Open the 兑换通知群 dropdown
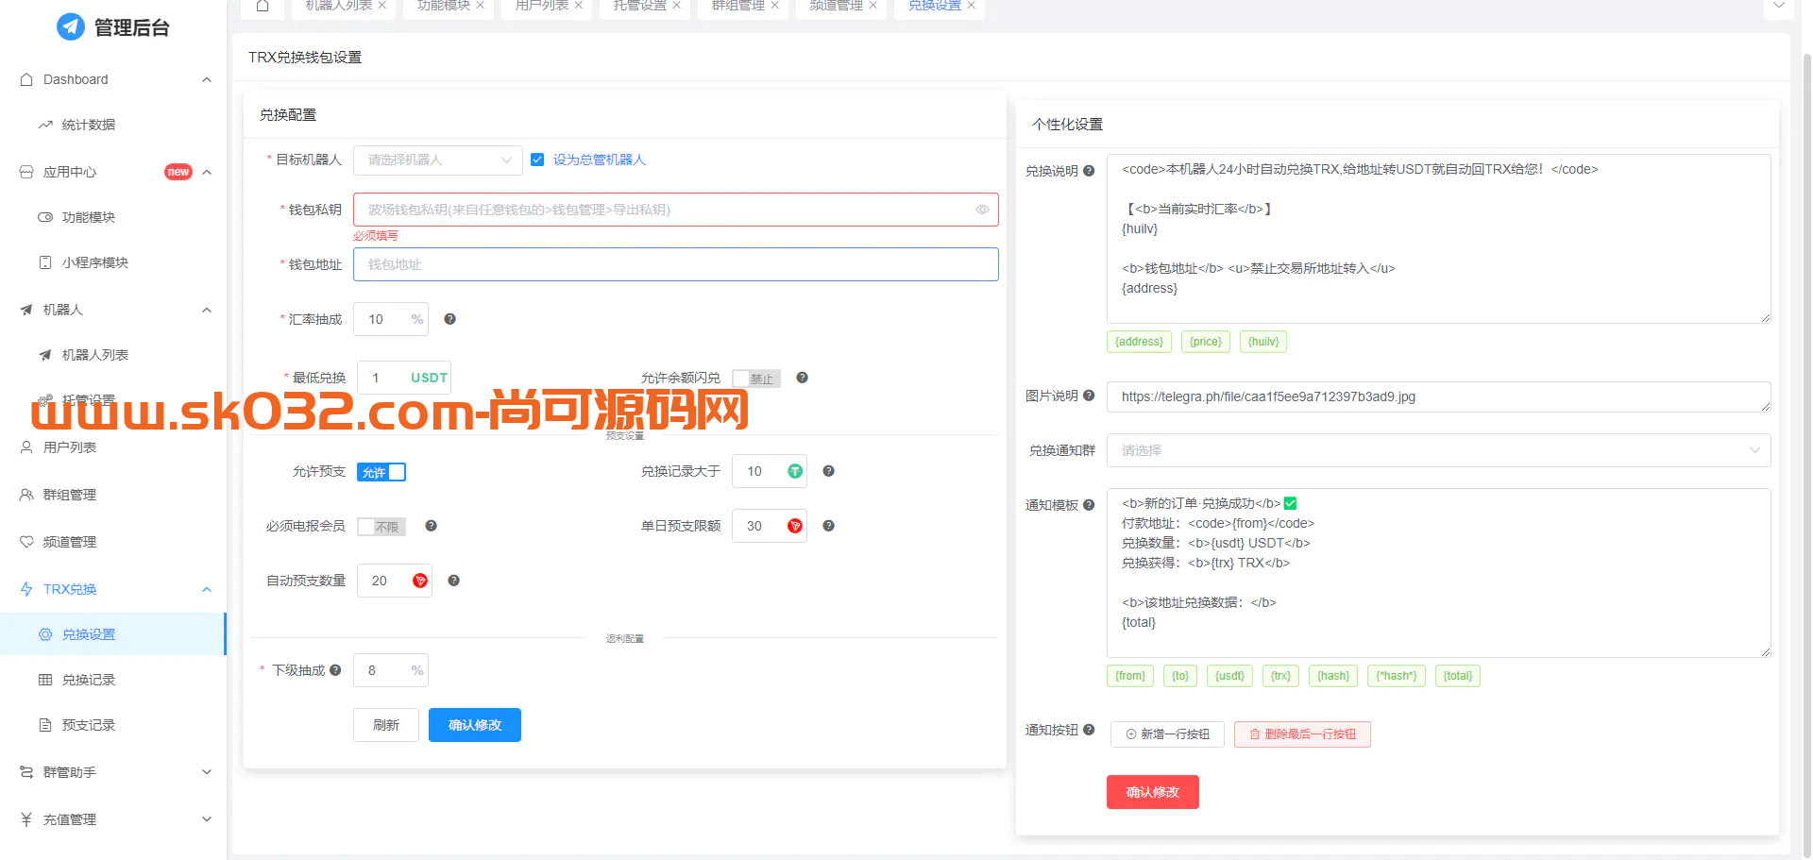1813x860 pixels. [1439, 450]
